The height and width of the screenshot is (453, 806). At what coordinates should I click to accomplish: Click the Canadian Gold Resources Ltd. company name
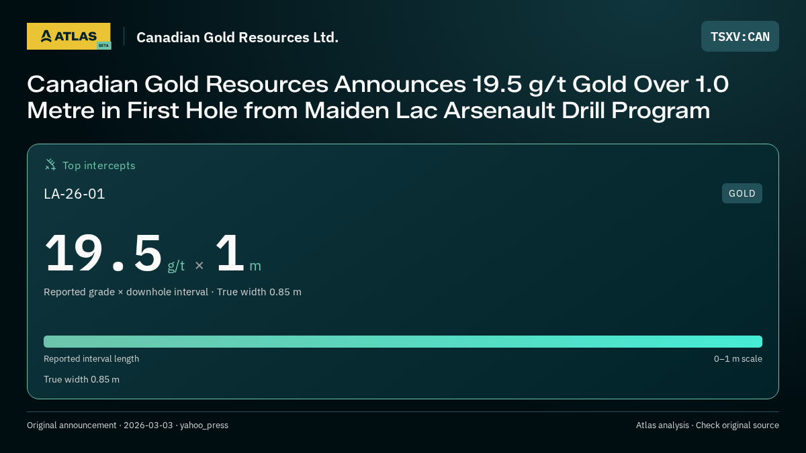tap(237, 37)
